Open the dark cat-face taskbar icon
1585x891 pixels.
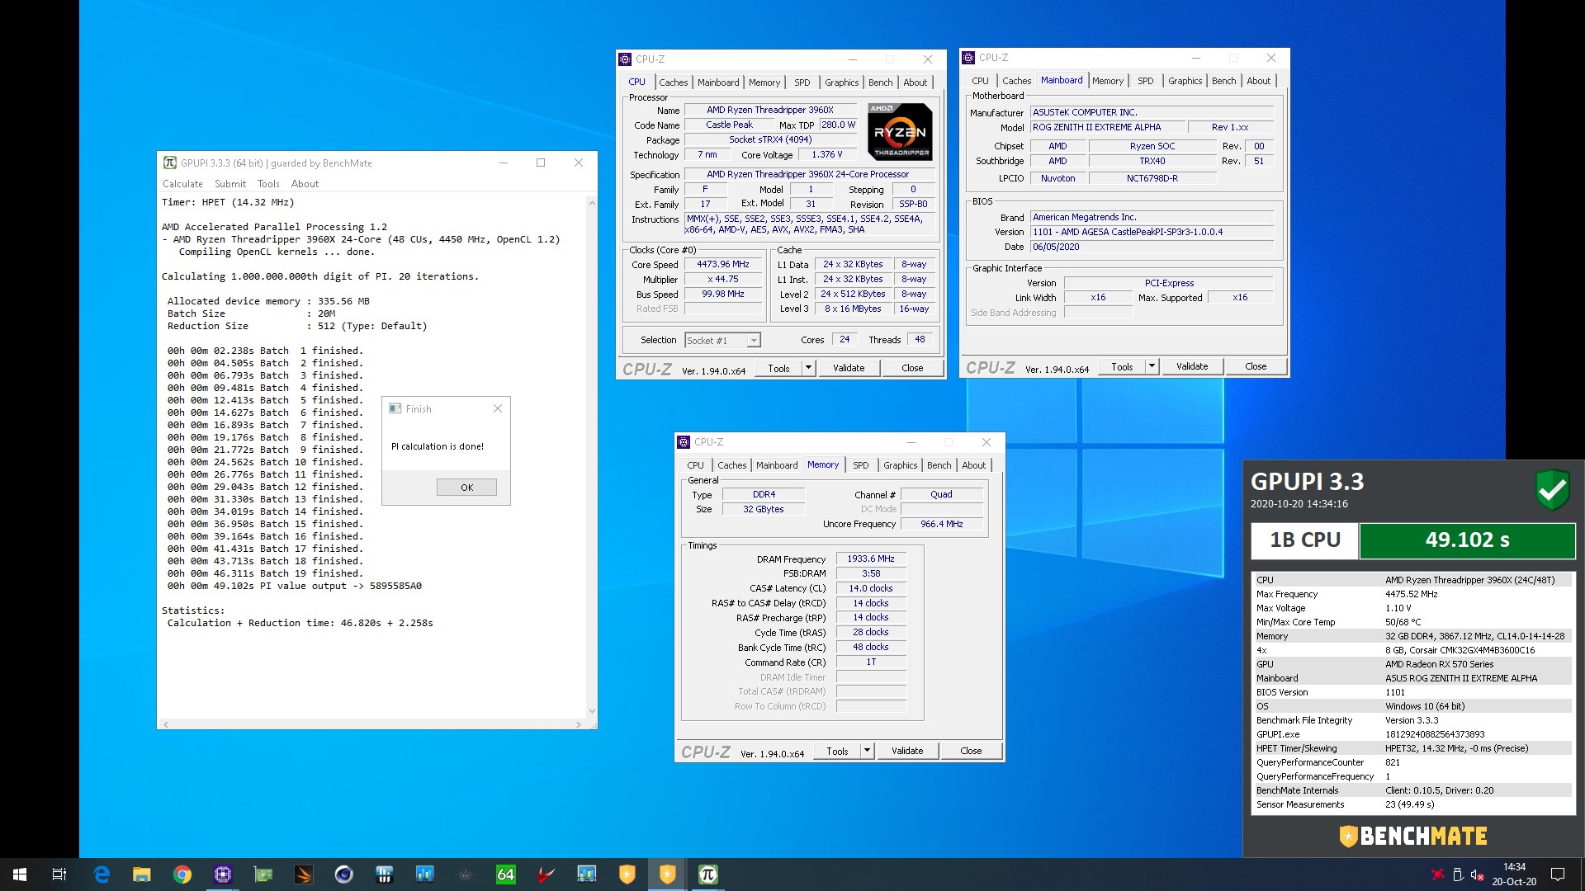[x=466, y=874]
